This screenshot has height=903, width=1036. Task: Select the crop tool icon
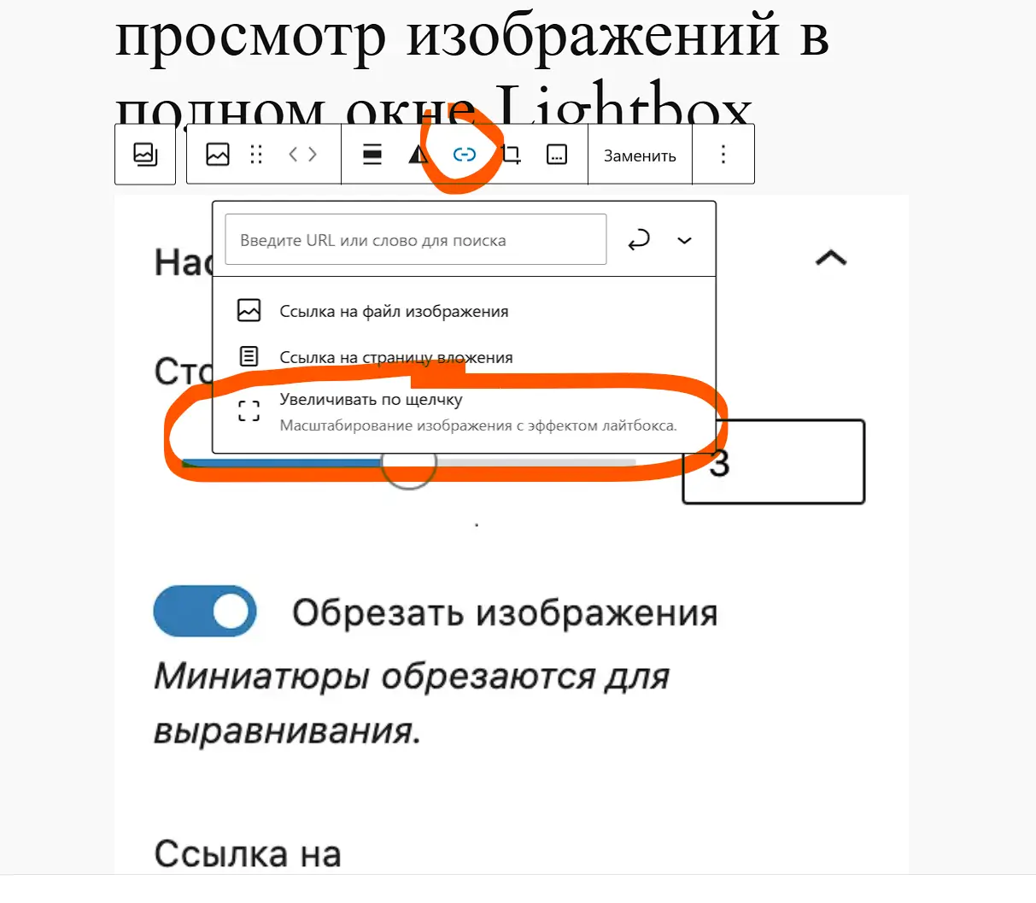511,154
